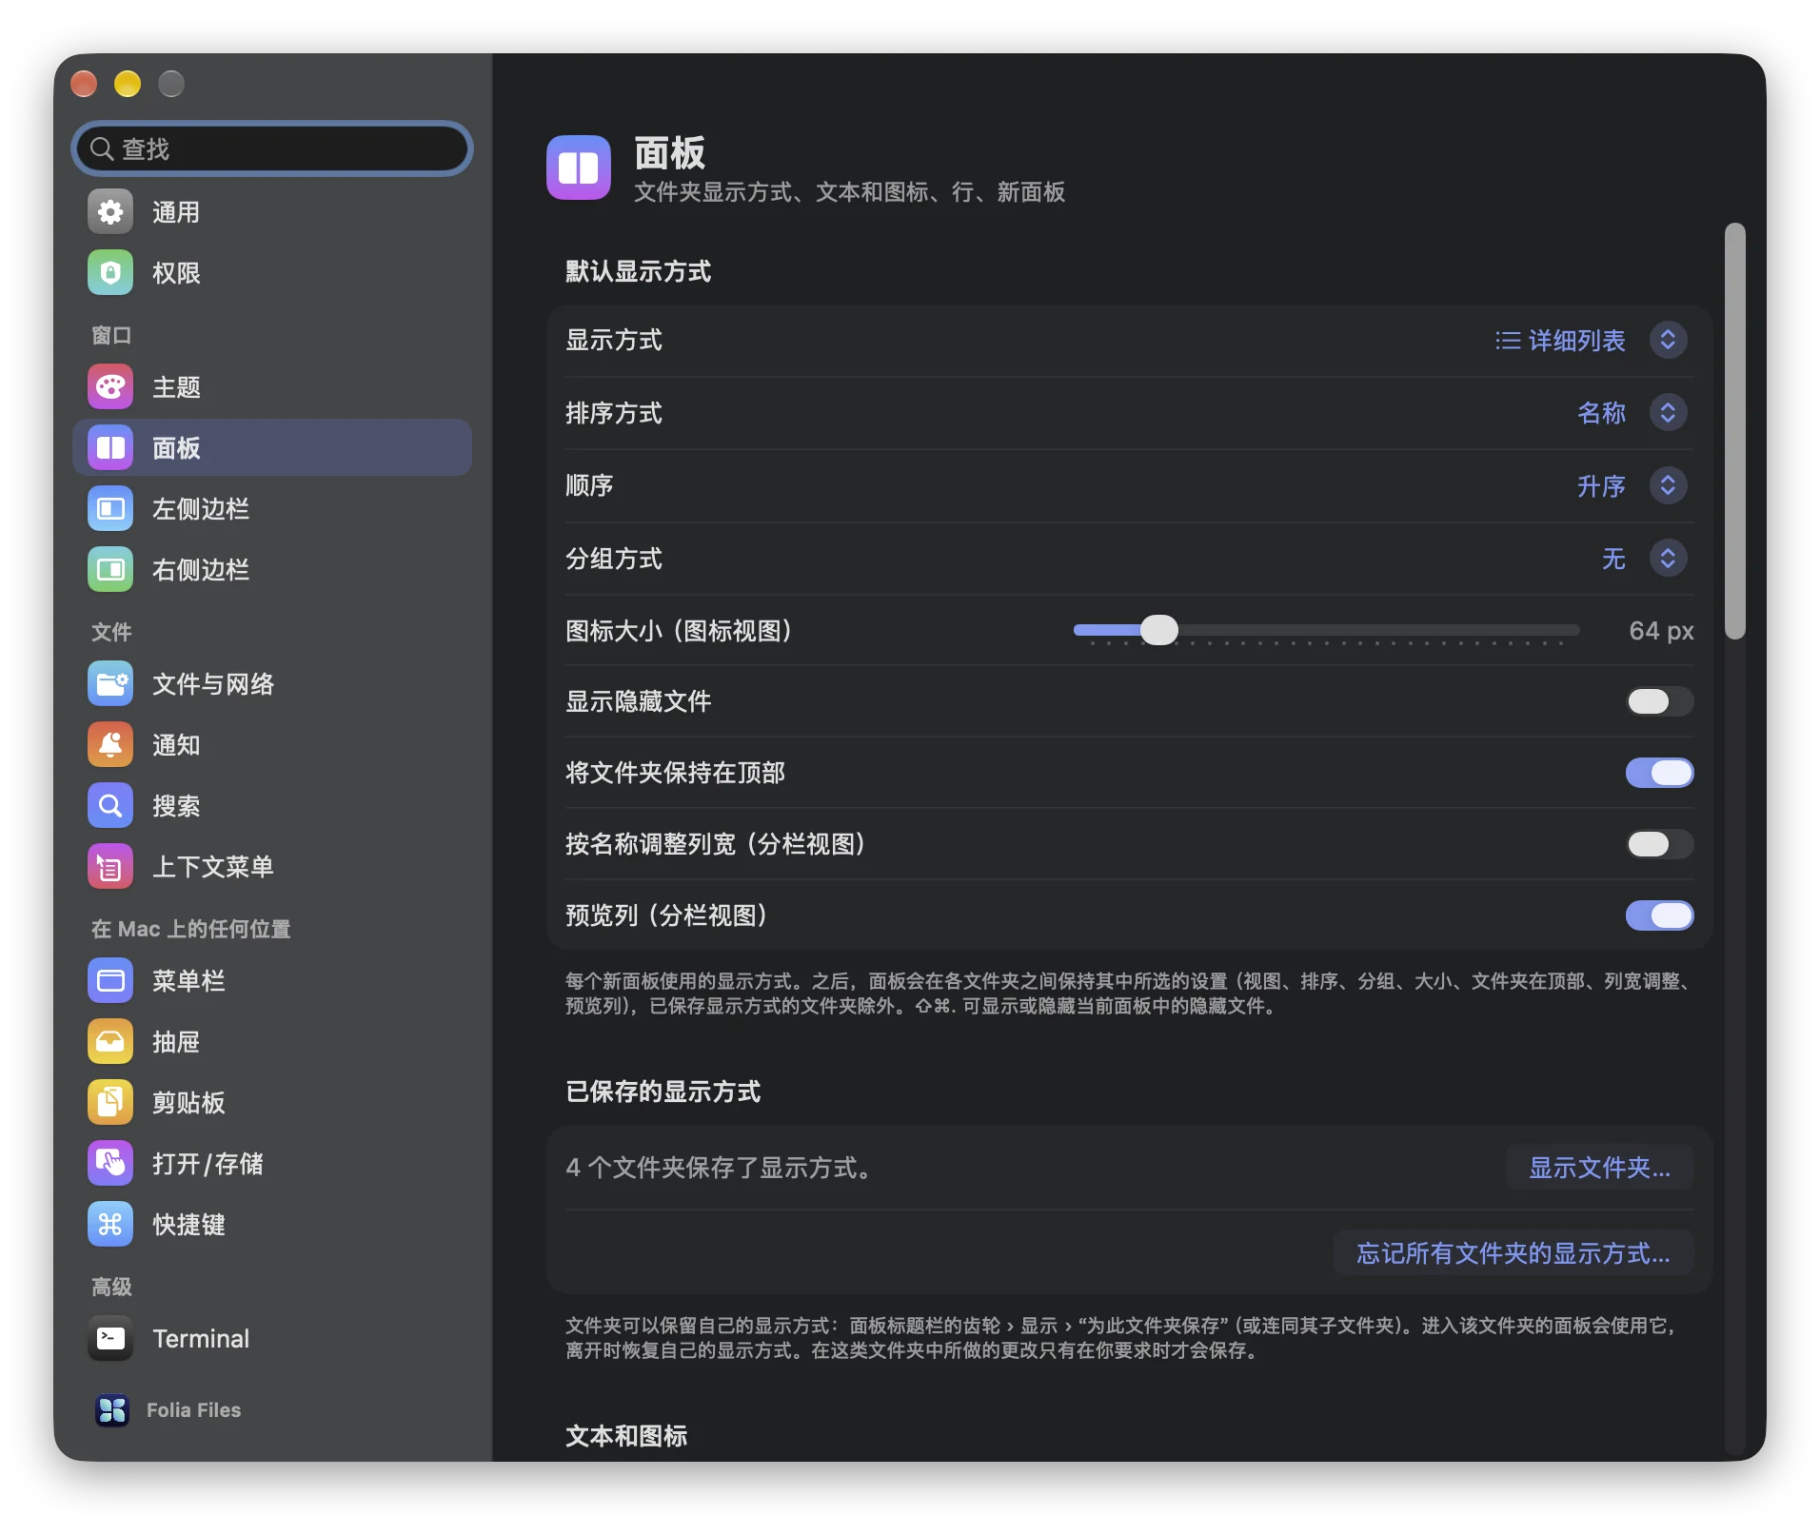Click the 已保存的显示方式 heading

[x=663, y=1092]
